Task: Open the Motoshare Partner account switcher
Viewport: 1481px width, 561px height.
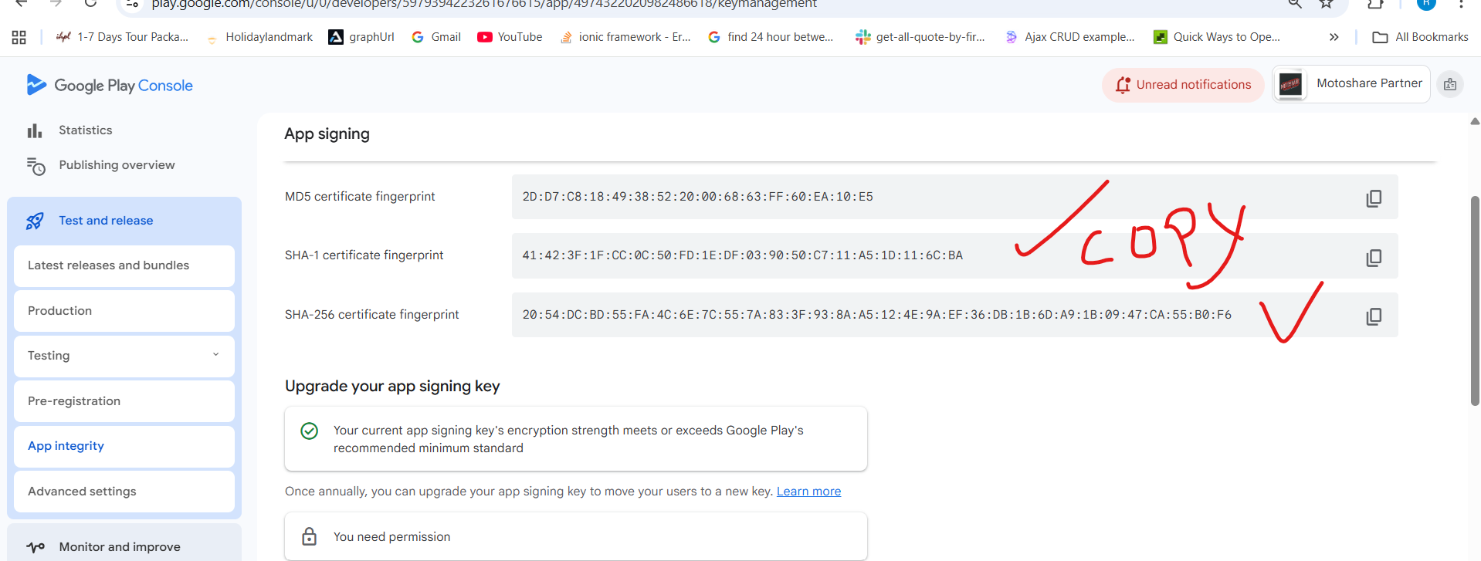Action: click(1351, 83)
